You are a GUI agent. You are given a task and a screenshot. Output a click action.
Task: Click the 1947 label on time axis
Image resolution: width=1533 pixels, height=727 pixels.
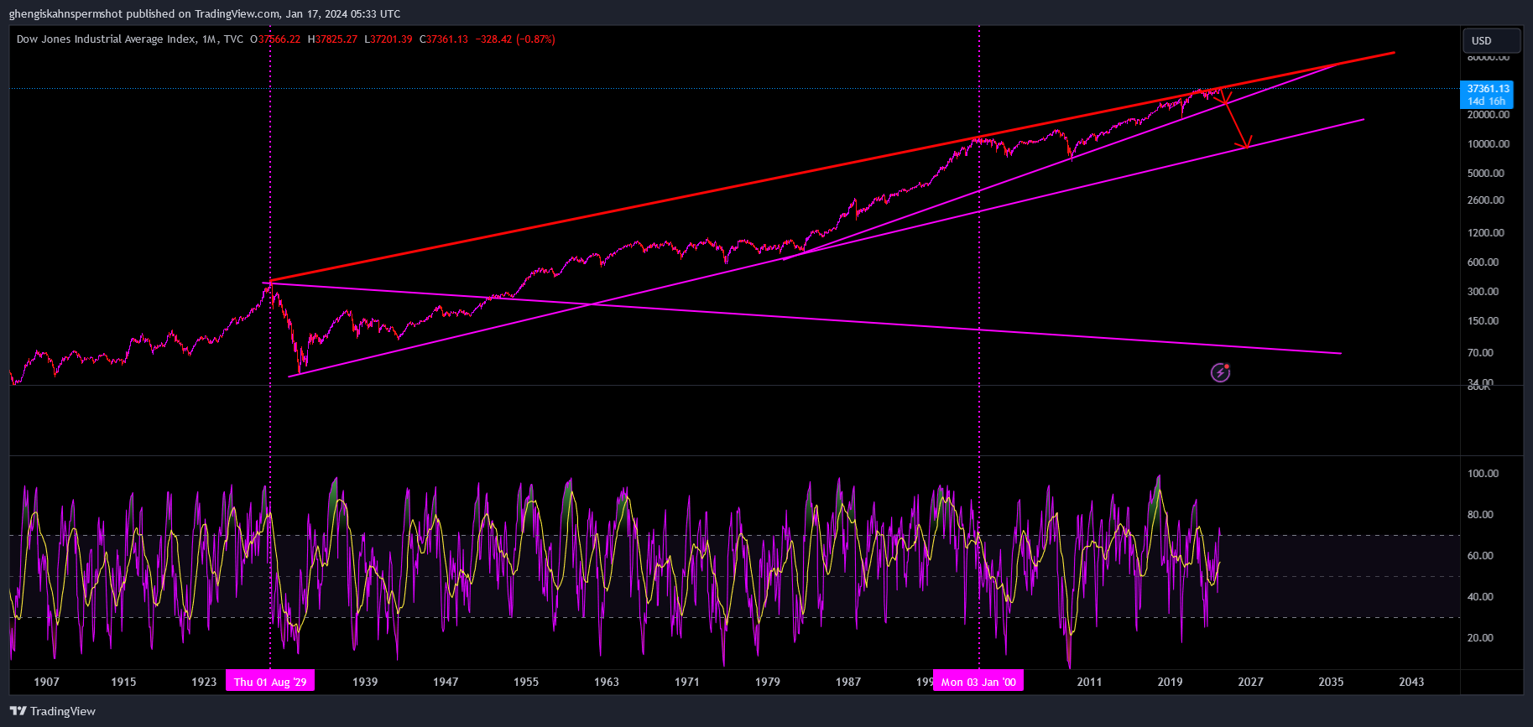point(446,682)
